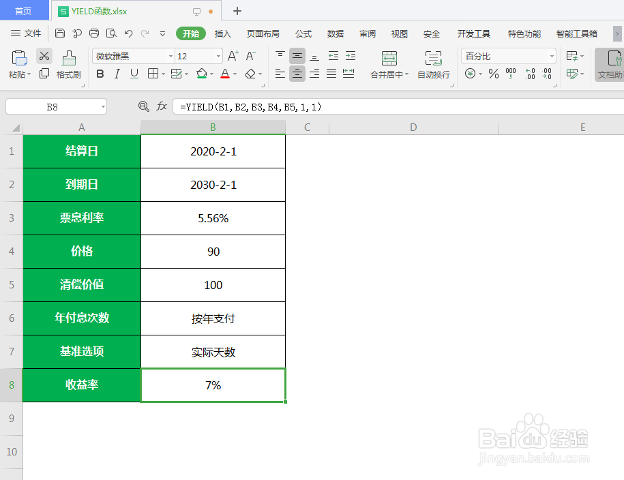Viewport: 624px width, 480px height.
Task: Click the Paste (粘贴) clipboard icon
Action: click(19, 58)
